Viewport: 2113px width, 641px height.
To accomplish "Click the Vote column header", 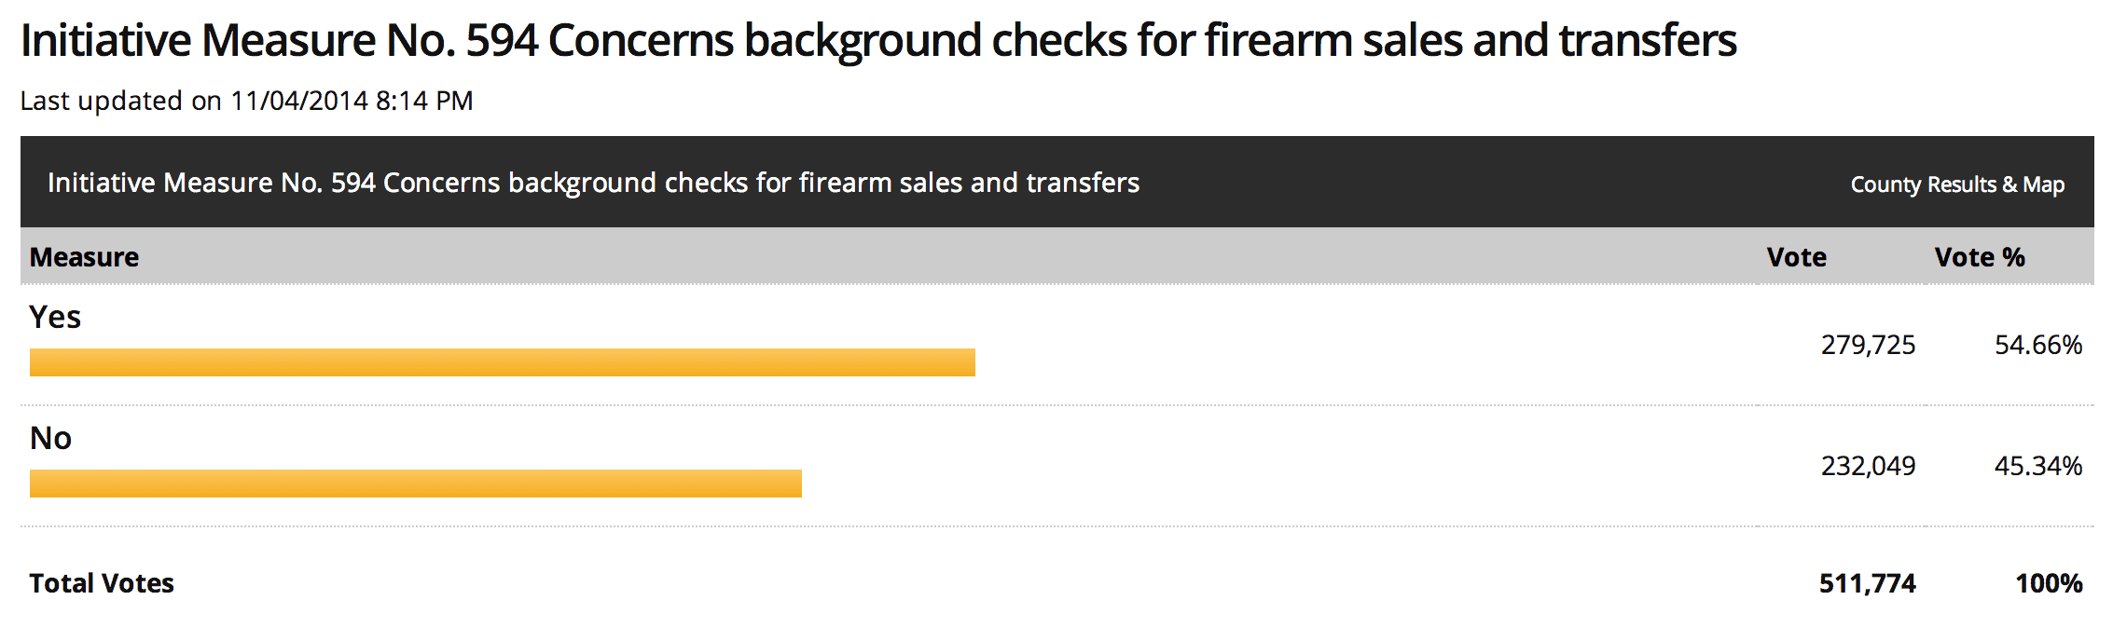I will point(1796,257).
